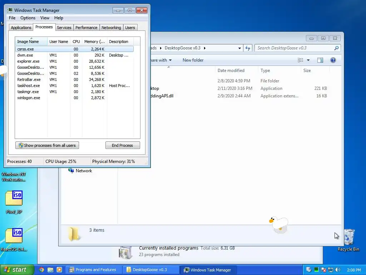The image size is (366, 275).
Task: Sort processes by Description column header
Action: (x=120, y=42)
